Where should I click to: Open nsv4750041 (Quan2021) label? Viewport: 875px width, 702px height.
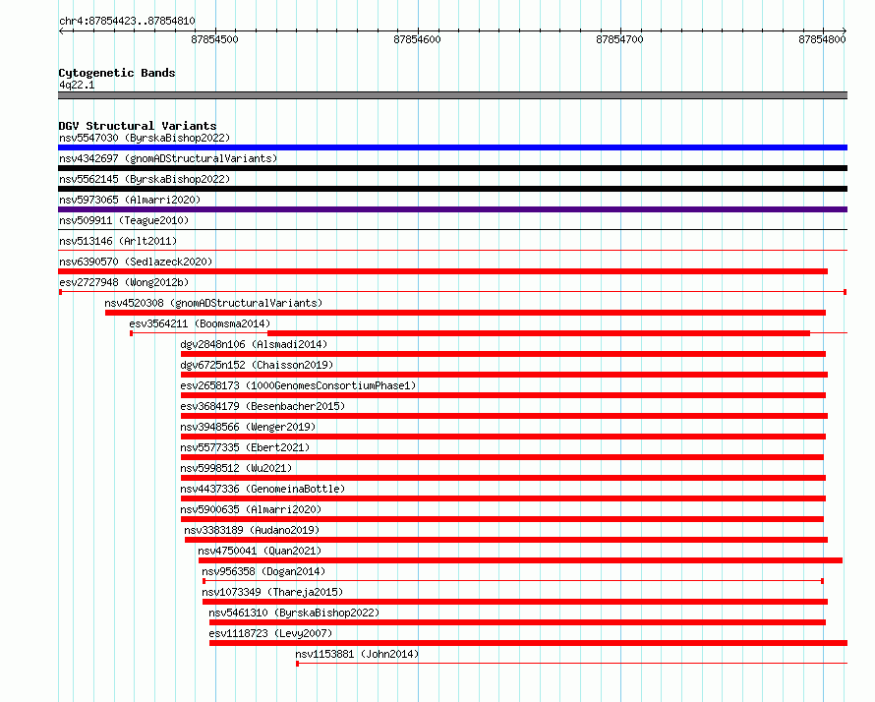click(x=260, y=551)
